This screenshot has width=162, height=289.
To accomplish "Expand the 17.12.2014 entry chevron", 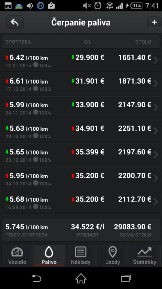I will [x=156, y=84].
